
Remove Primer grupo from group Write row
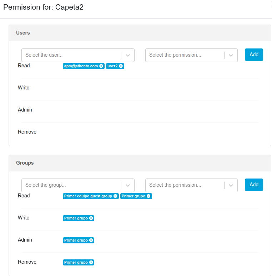point(91,218)
